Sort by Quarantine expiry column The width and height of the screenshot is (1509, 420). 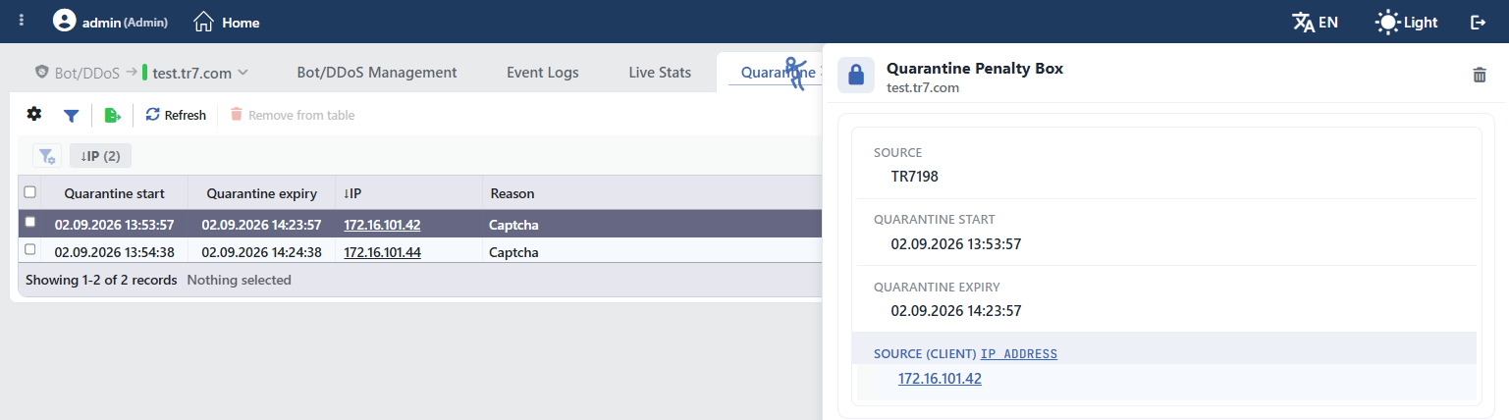click(261, 193)
